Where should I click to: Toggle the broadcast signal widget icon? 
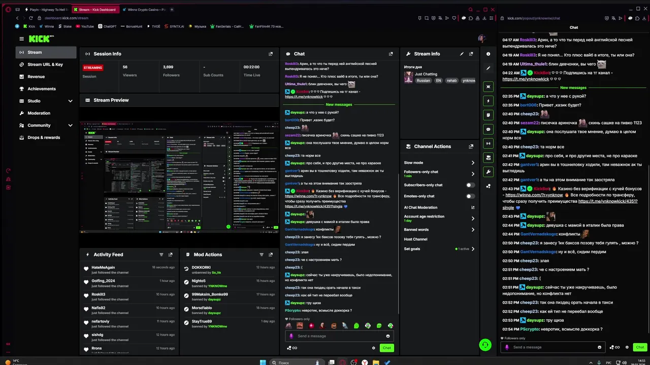tap(489, 143)
